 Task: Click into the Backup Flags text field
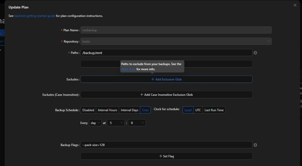pos(166,145)
